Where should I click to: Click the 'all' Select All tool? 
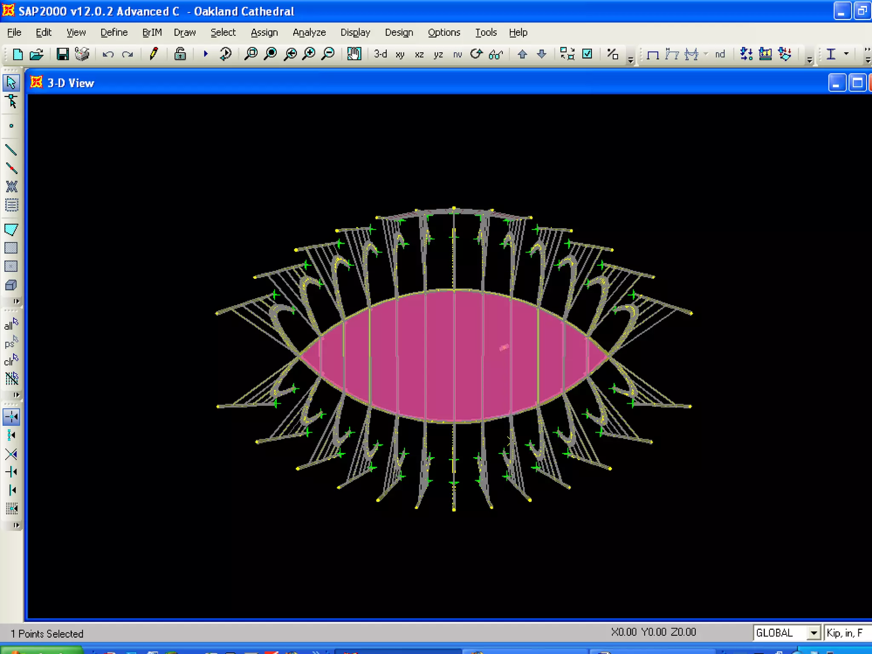pos(11,324)
